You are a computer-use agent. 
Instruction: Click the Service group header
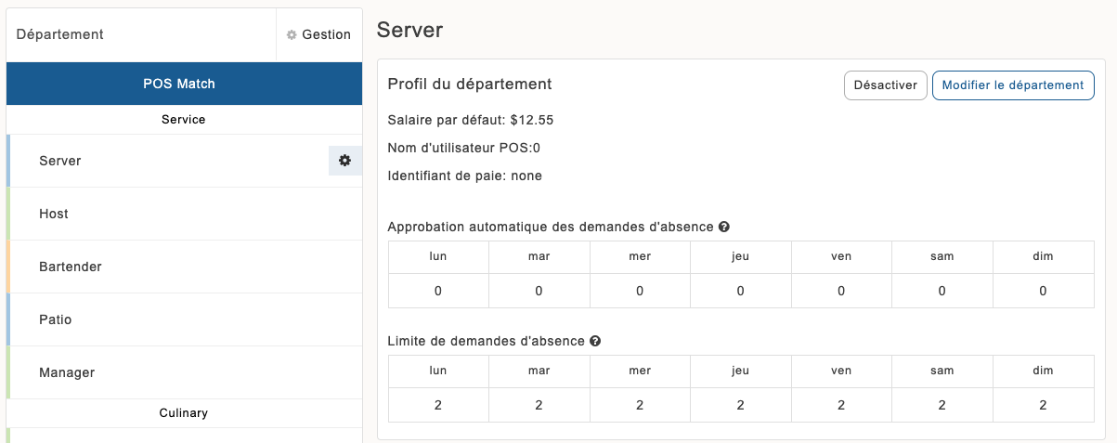(184, 120)
